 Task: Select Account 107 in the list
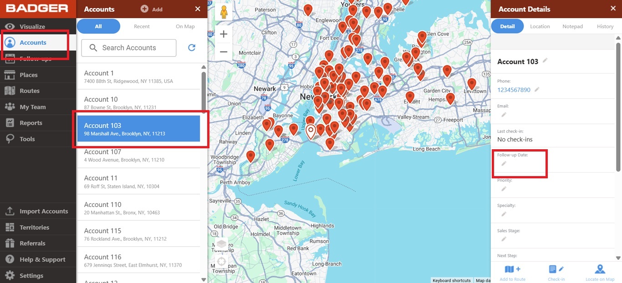click(138, 155)
